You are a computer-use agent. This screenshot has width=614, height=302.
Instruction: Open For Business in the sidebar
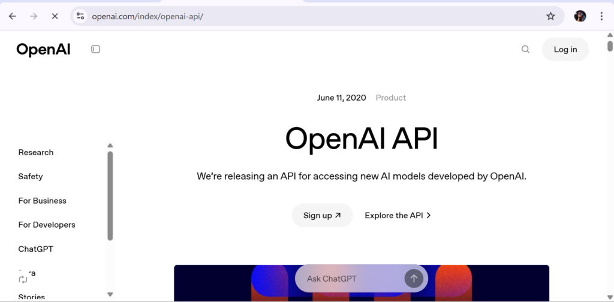click(43, 201)
